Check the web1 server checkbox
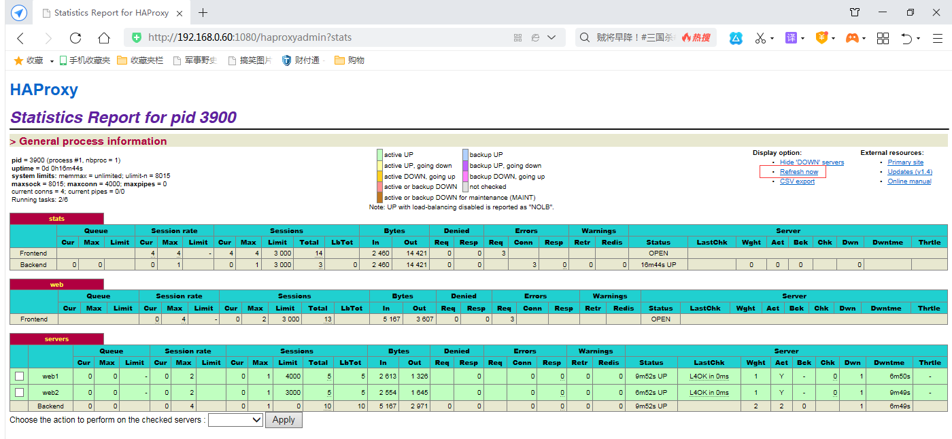The image size is (952, 439). click(19, 376)
